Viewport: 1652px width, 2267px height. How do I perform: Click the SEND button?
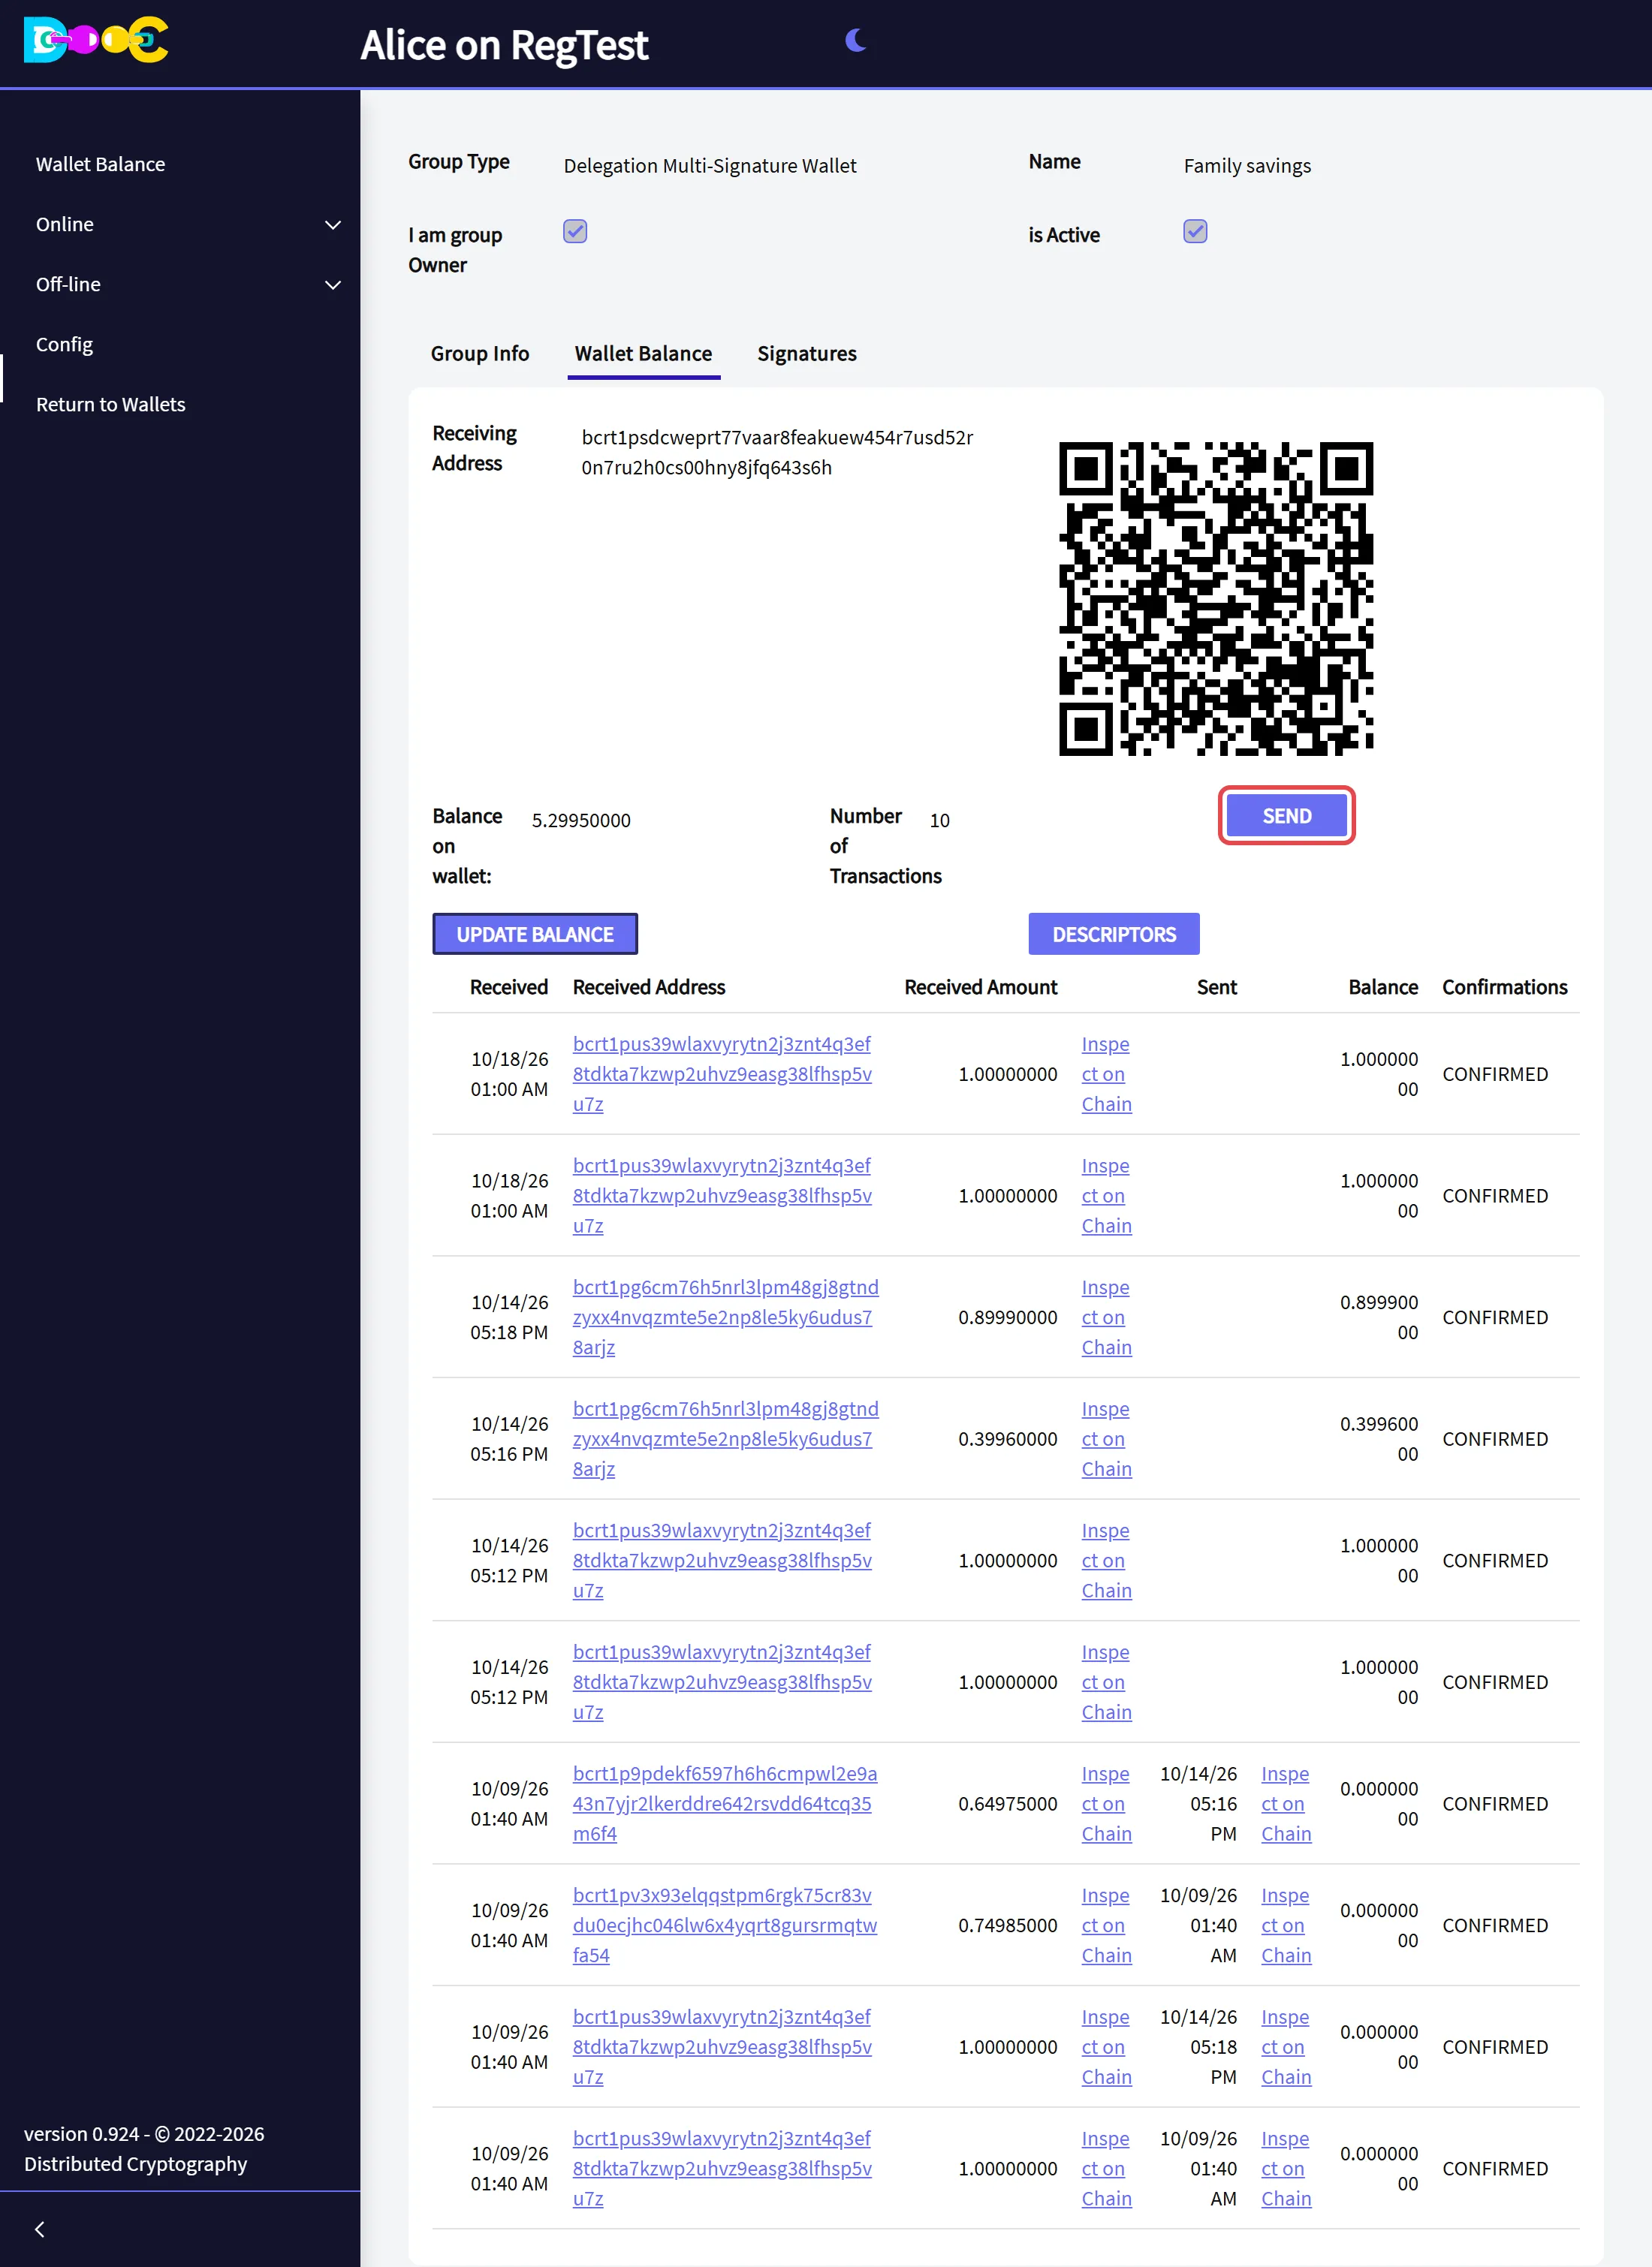tap(1286, 816)
